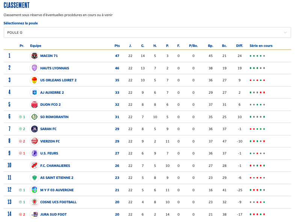The height and width of the screenshot is (222, 296).
Task: Click the Pts column header
Action: pos(117,46)
